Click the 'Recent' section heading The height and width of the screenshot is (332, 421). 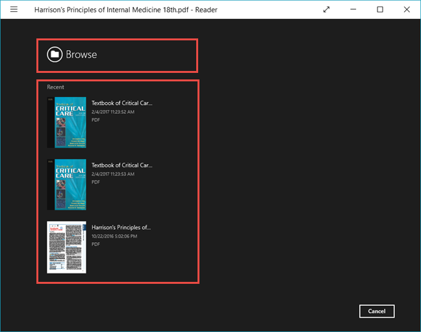coord(55,87)
